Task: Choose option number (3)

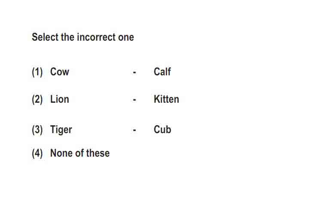Action: pyautogui.click(x=37, y=130)
